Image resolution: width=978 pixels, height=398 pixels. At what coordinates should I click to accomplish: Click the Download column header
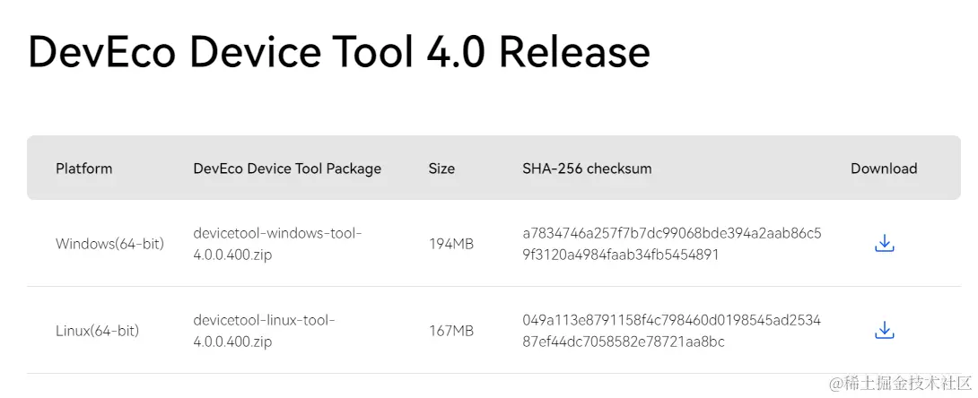pos(884,169)
